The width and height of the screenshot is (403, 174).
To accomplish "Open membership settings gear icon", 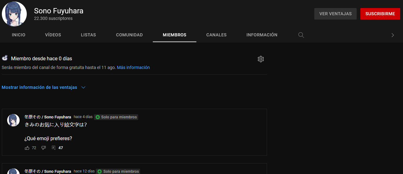I will [261, 59].
